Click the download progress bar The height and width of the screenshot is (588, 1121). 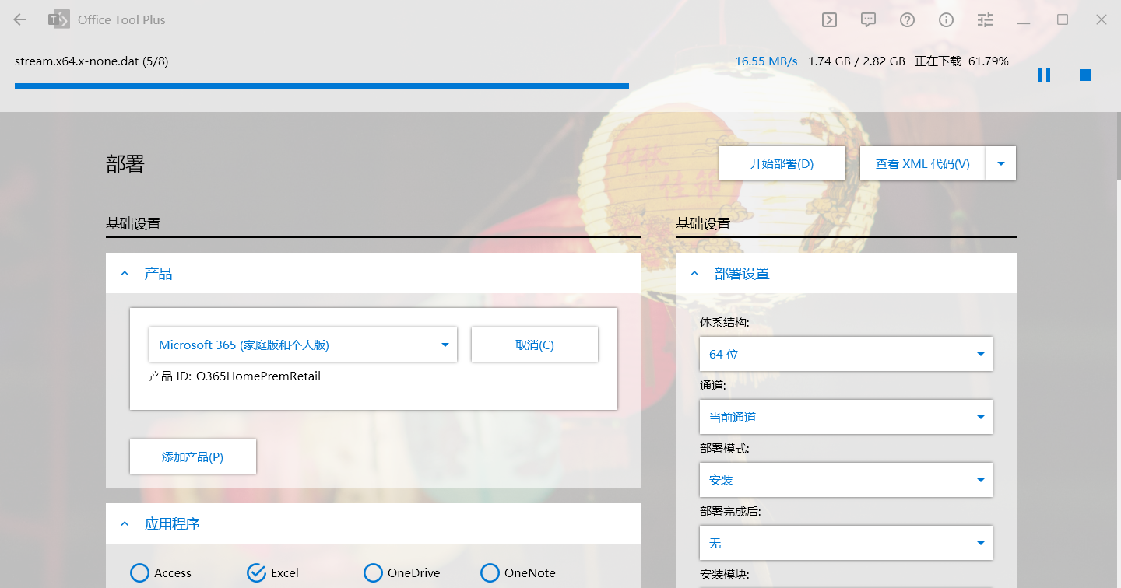tap(511, 86)
